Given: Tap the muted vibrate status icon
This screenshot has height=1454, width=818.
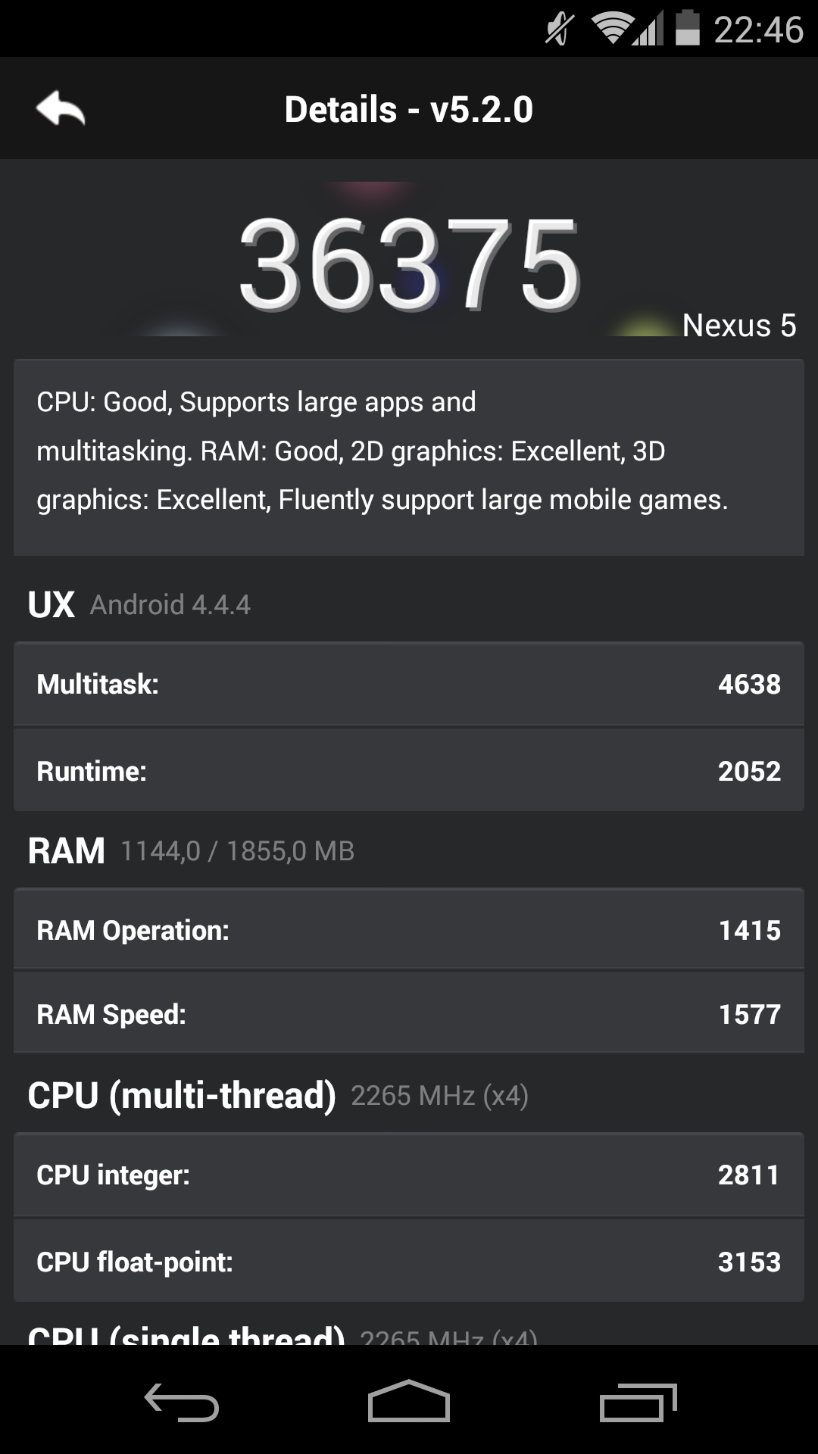Looking at the screenshot, I should point(559,29).
